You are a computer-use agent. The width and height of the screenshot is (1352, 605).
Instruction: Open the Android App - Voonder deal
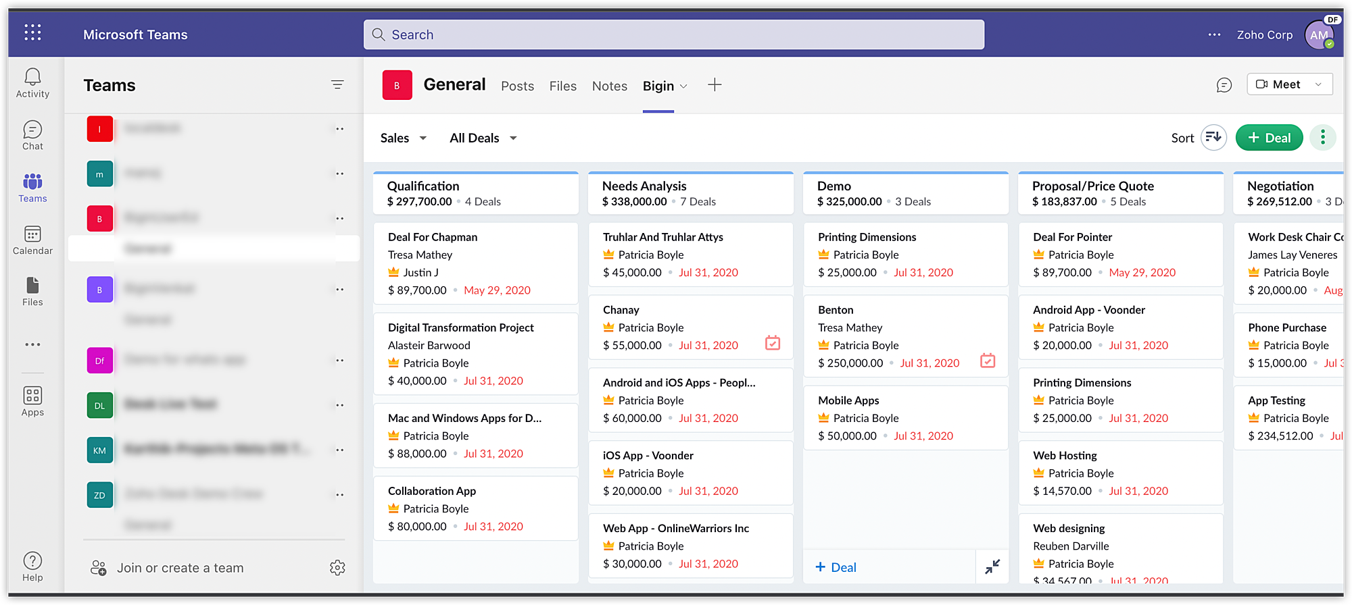[1121, 327]
